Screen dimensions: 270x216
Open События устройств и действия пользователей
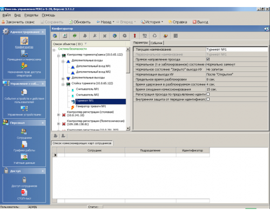pos(24,96)
